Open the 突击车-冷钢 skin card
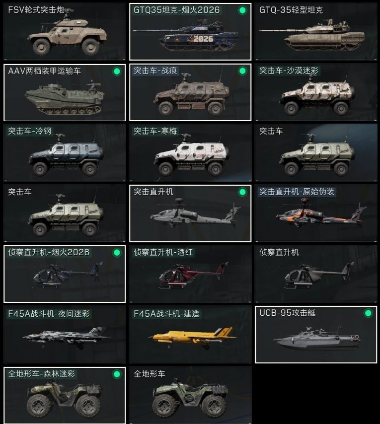The width and height of the screenshot is (380, 424). point(65,153)
